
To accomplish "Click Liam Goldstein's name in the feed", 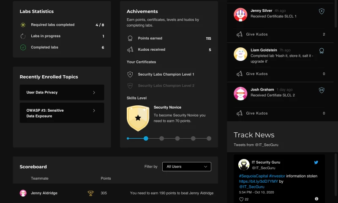I will [x=264, y=50].
